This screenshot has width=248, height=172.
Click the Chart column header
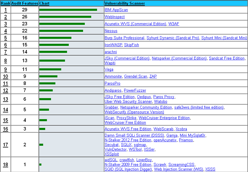(x=44, y=3)
